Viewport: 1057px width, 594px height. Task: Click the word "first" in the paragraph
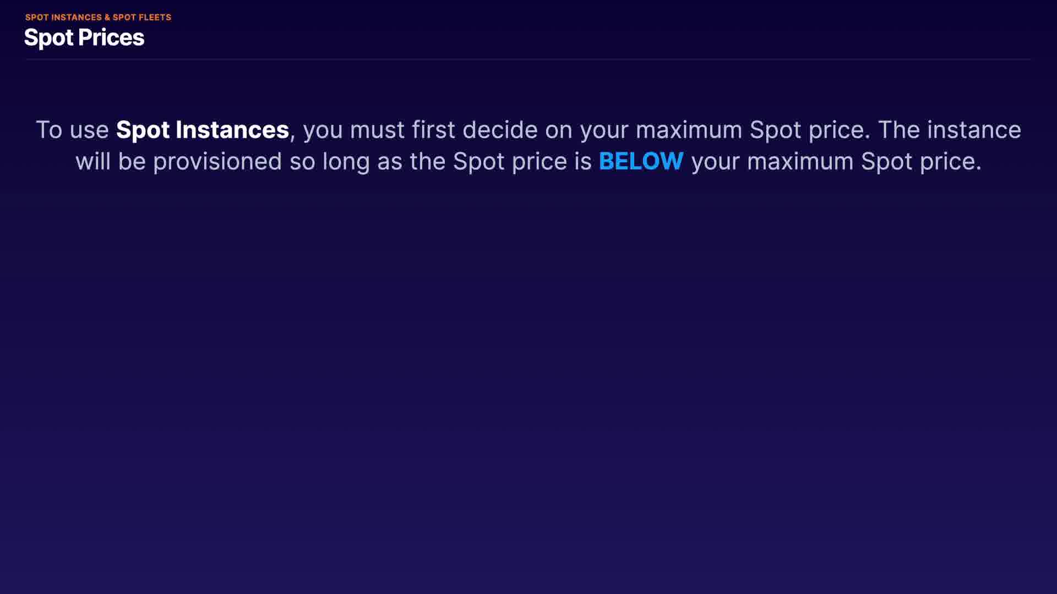(x=433, y=130)
